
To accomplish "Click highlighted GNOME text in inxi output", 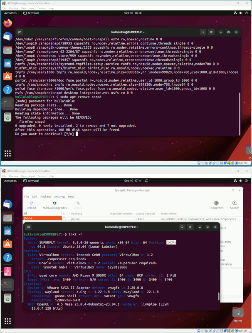I will tap(171, 243).
